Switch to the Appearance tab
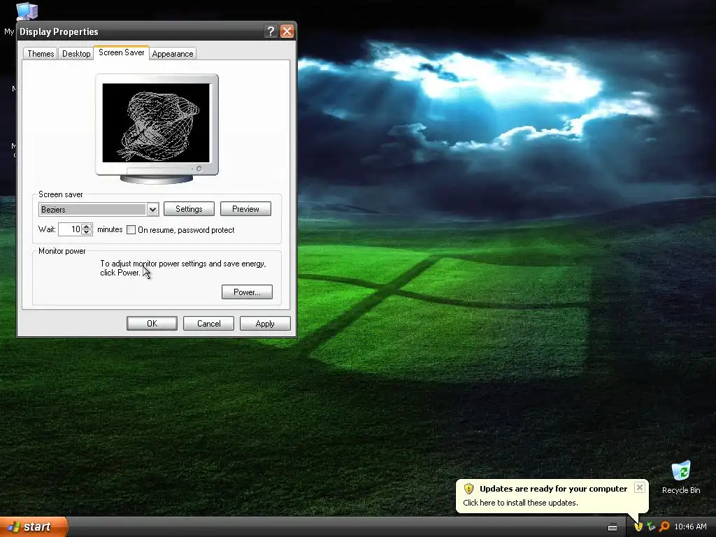716x537 pixels. pyautogui.click(x=173, y=54)
